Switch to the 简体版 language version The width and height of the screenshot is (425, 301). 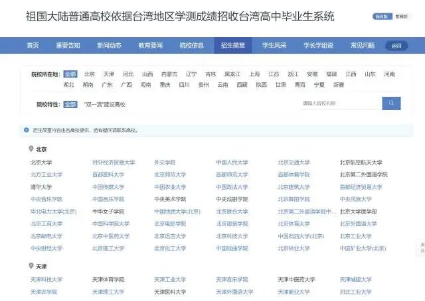[382, 17]
